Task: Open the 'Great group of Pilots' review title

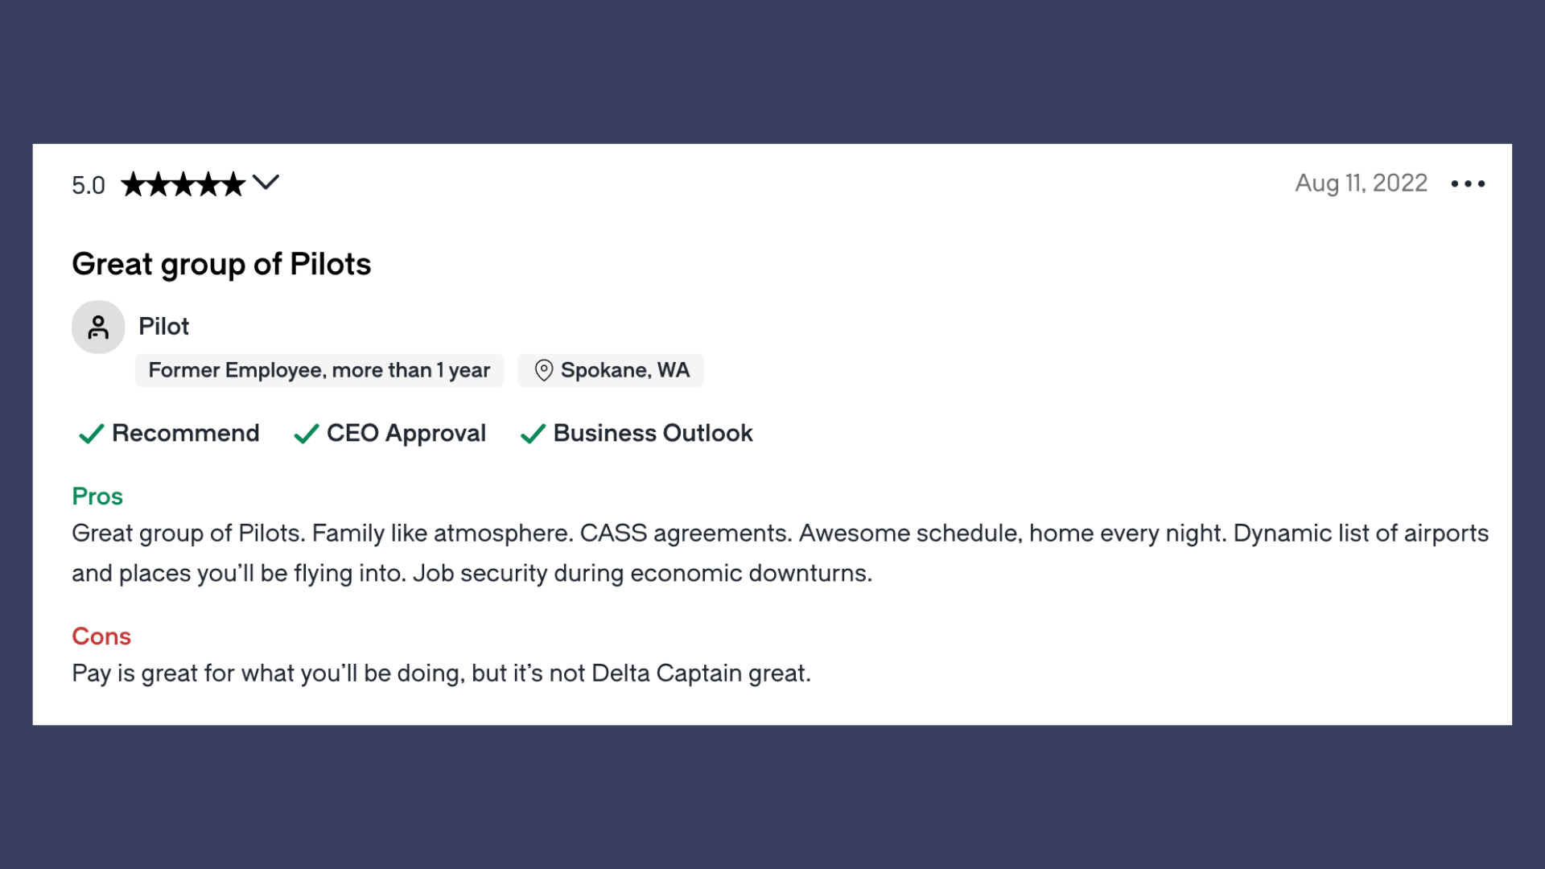Action: tap(221, 265)
